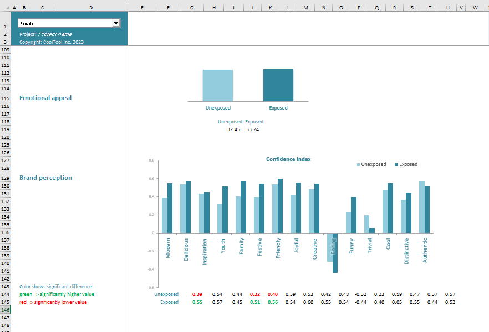Viewport: 489px width, 332px height.
Task: Select the cell with value 33.24
Action: coord(252,129)
